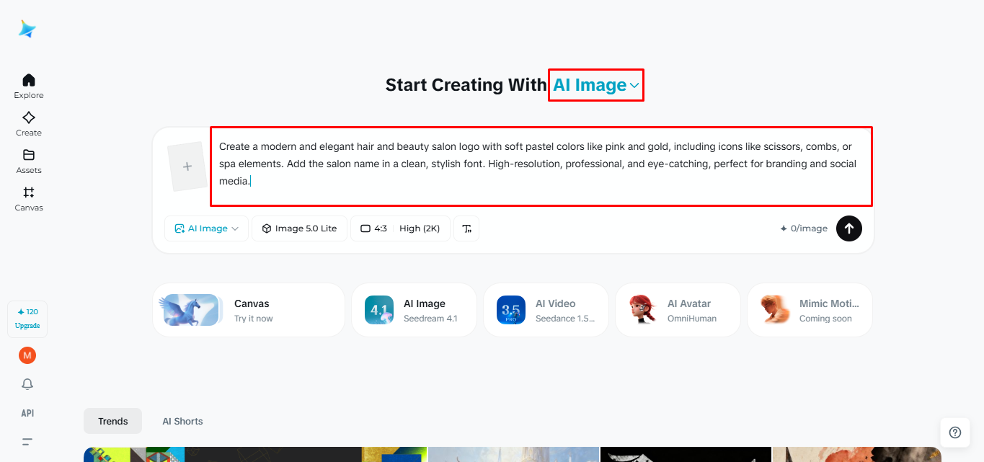Open the 4:3 High (2K) aspect settings

point(400,228)
